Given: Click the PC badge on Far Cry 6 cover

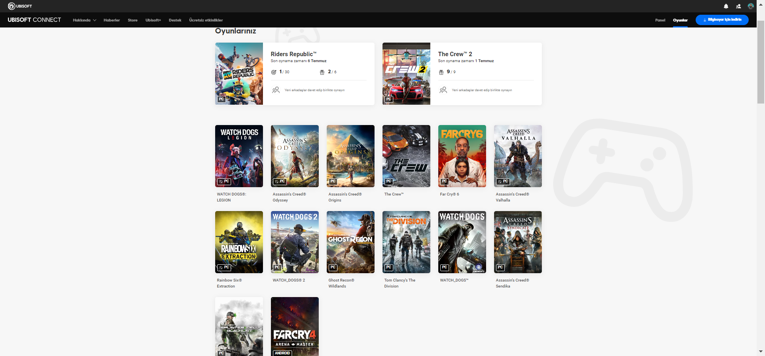Looking at the screenshot, I should (445, 182).
